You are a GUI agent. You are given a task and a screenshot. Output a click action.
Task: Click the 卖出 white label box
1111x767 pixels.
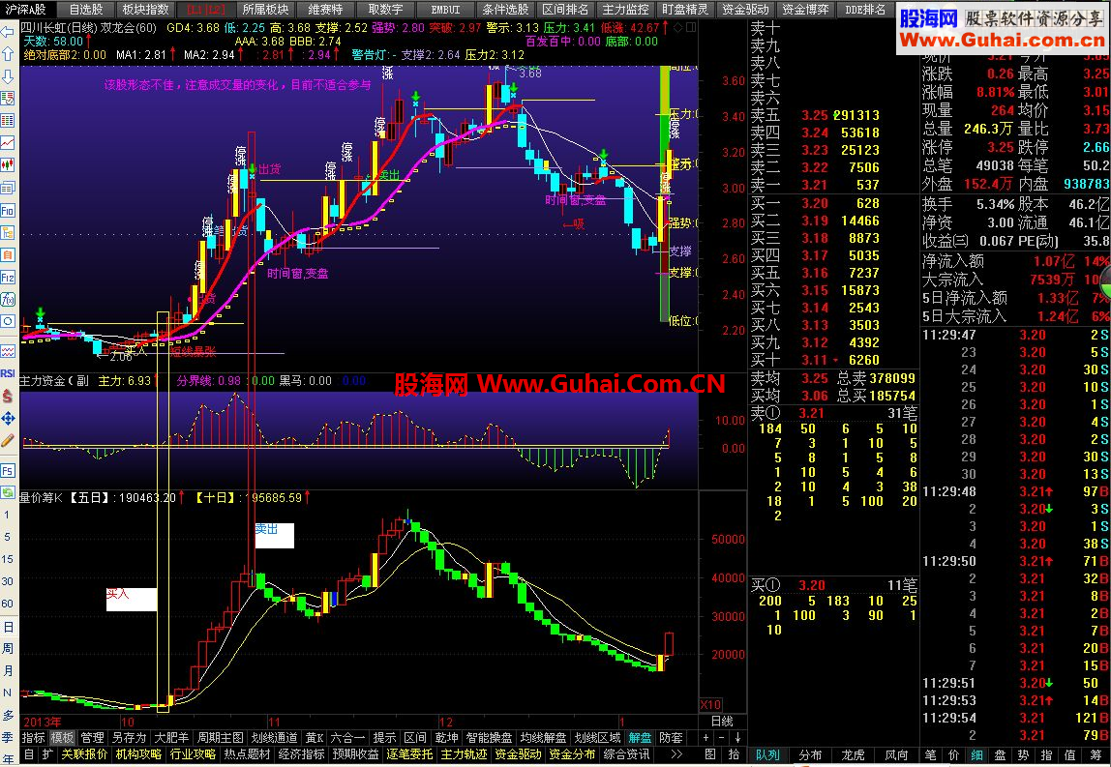pyautogui.click(x=274, y=536)
